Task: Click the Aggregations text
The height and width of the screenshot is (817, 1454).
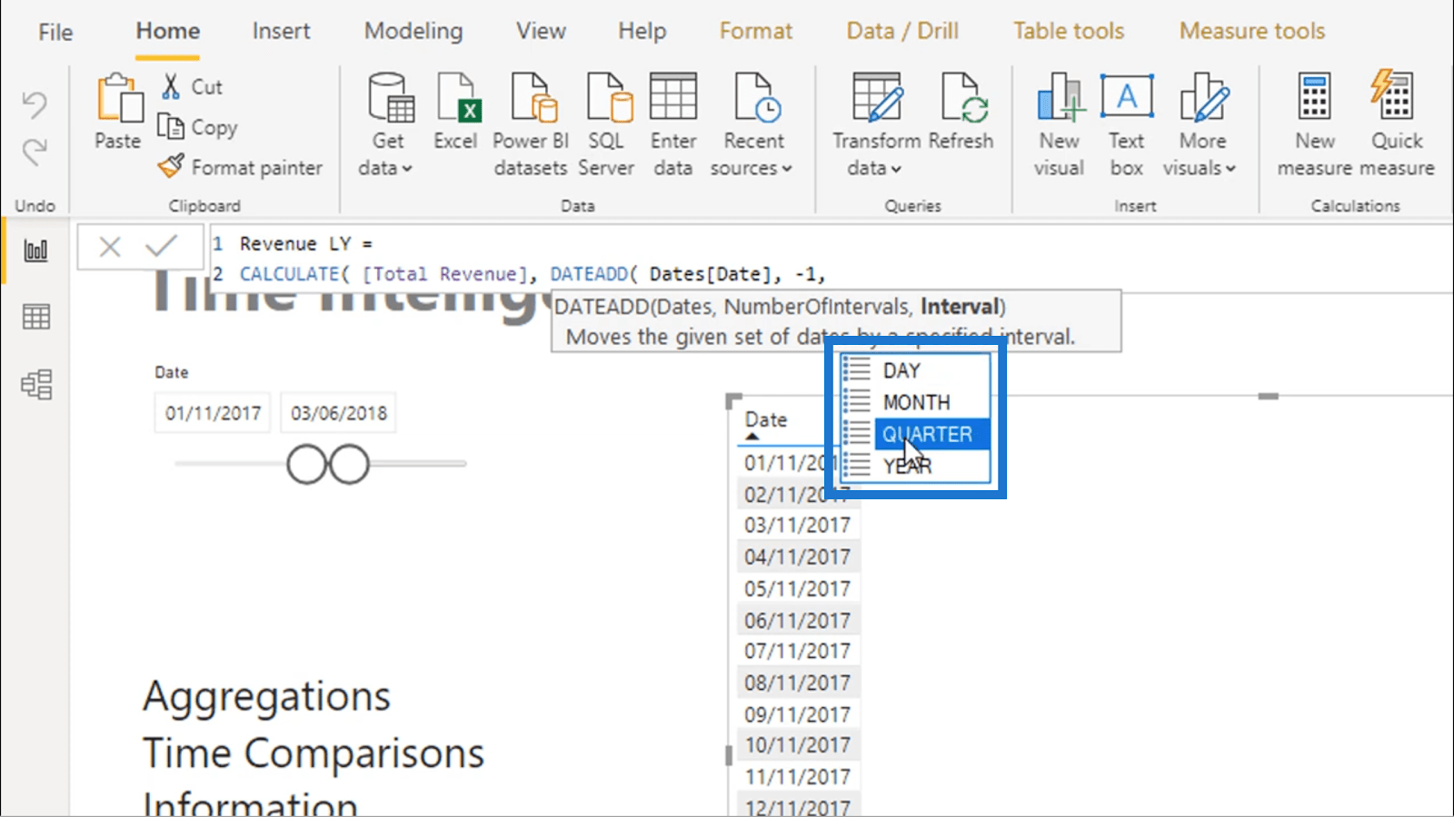Action: click(x=266, y=697)
